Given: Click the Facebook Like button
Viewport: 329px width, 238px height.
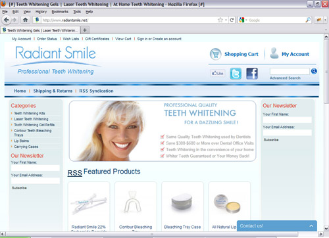Looking at the screenshot, I should click(x=218, y=73).
